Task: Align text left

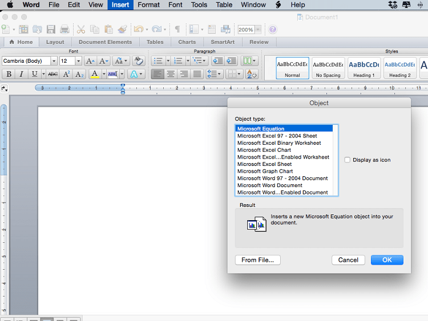Action: [158, 74]
